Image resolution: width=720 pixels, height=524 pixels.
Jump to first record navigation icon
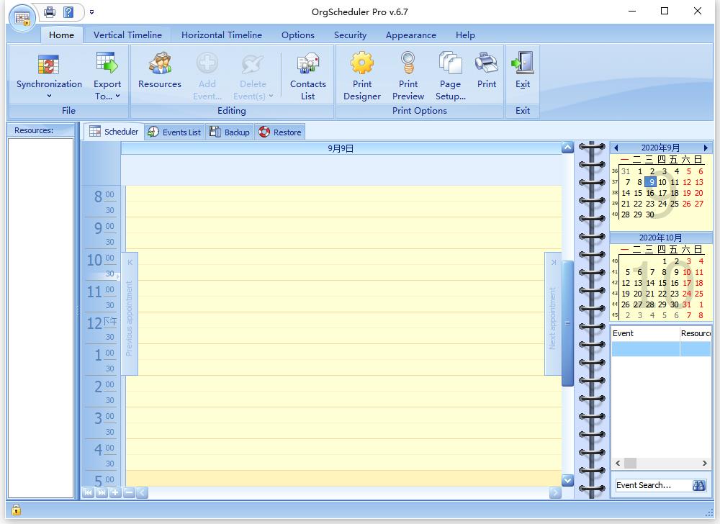[x=88, y=493]
